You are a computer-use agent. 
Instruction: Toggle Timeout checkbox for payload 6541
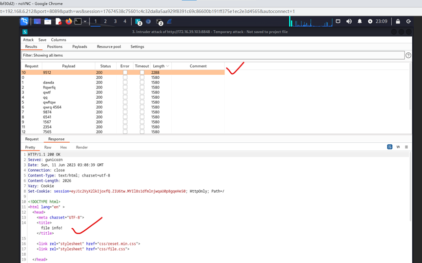point(142,117)
